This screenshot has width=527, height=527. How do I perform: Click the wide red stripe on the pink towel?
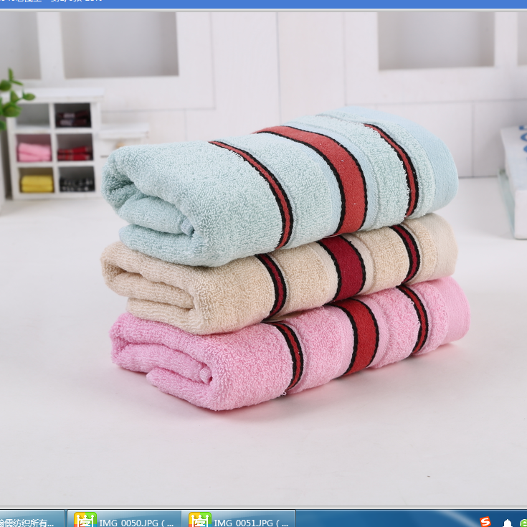(x=359, y=333)
